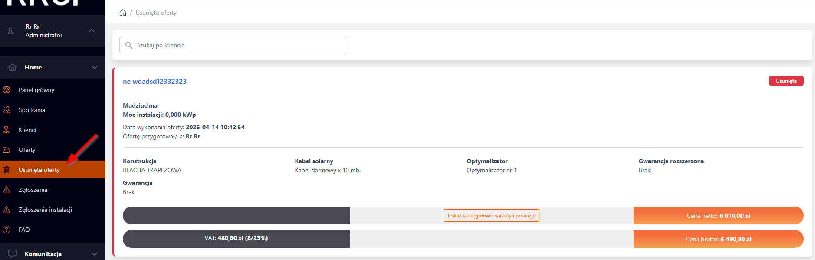
Task: Click the Komunikacja chat bubble icon
Action: [x=13, y=253]
